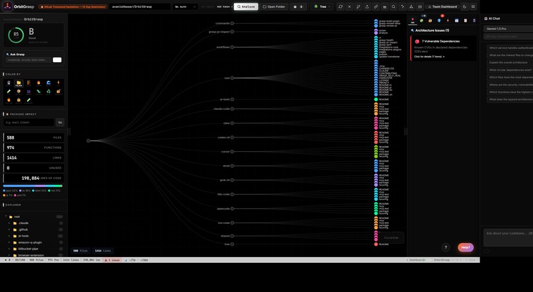Expand the bitbucket-pipe folder in Explorer
The image size is (533, 292).
(x=9, y=249)
